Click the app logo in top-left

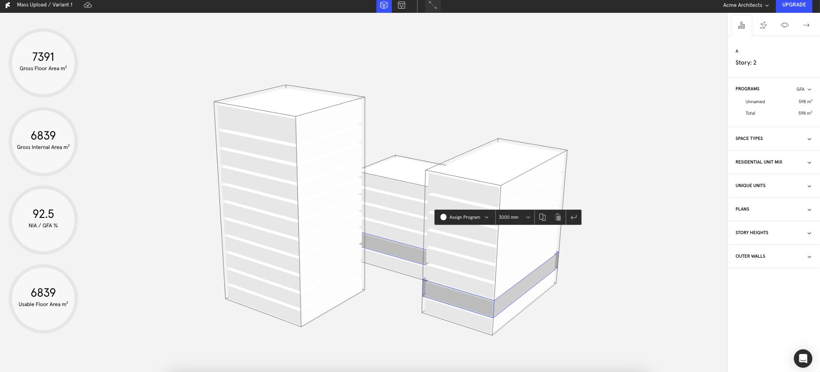[8, 5]
